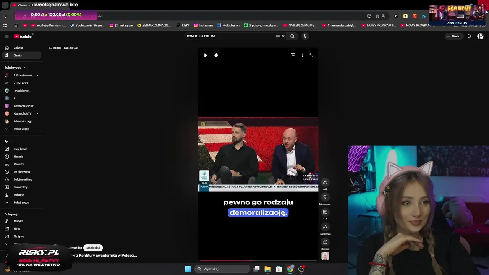489x275 pixels.
Task: Dislike the Short with thumbs down
Action: [325, 197]
